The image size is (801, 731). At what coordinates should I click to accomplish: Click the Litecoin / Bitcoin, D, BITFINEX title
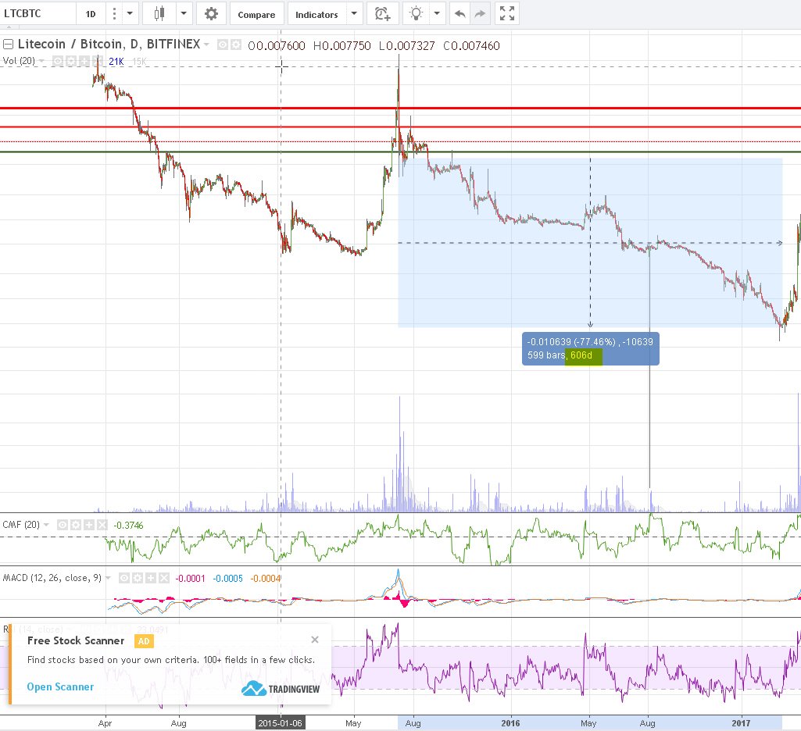pos(109,45)
